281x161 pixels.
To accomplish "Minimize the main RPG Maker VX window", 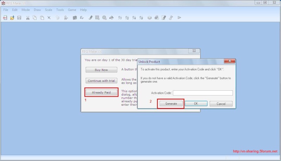I will [x=258, y=2].
